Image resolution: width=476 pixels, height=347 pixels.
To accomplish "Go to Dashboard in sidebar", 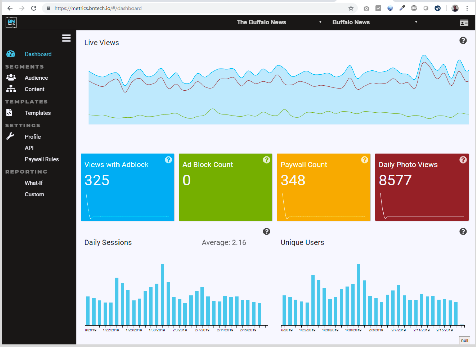I will (38, 54).
